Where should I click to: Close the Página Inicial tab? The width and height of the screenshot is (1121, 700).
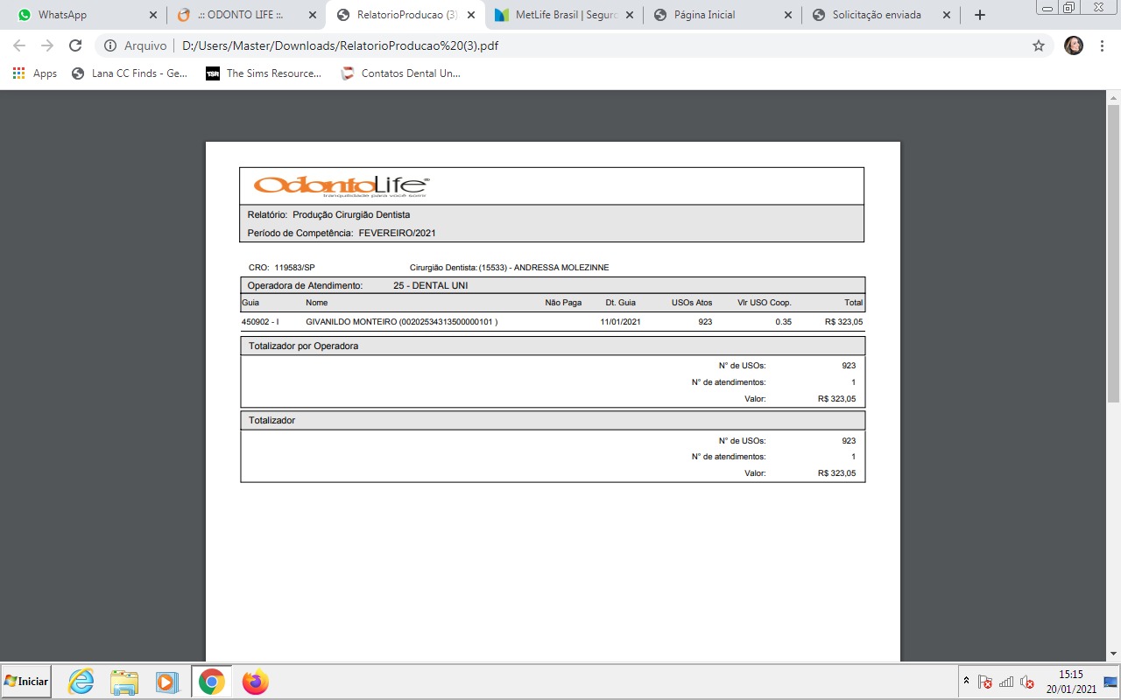point(788,15)
